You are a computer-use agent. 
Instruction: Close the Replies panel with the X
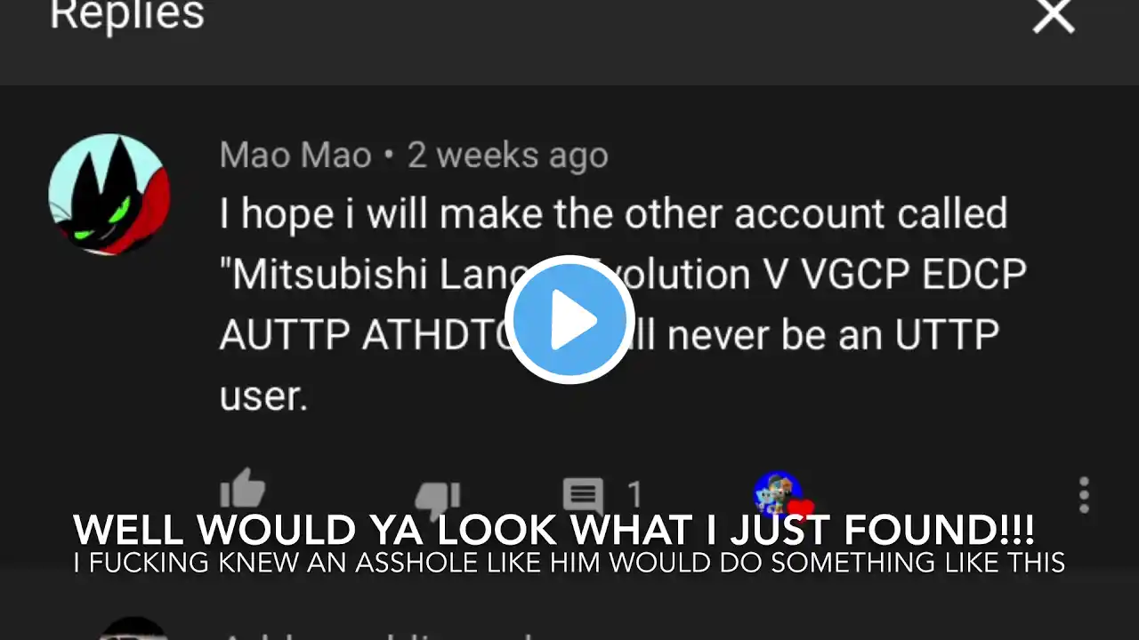coord(1054,15)
